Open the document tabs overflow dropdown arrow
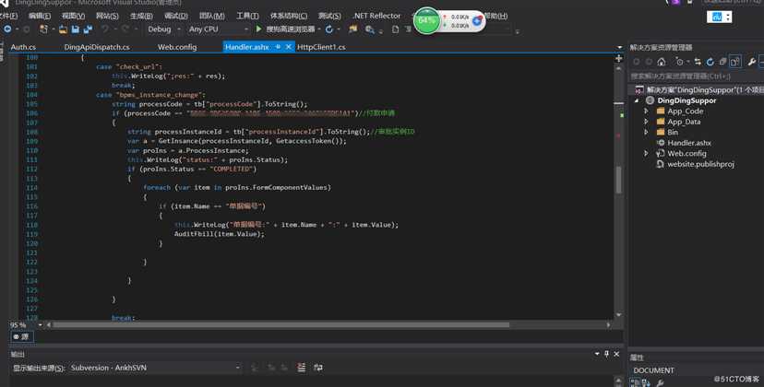Screen dimensions: 764x387 tap(619, 47)
